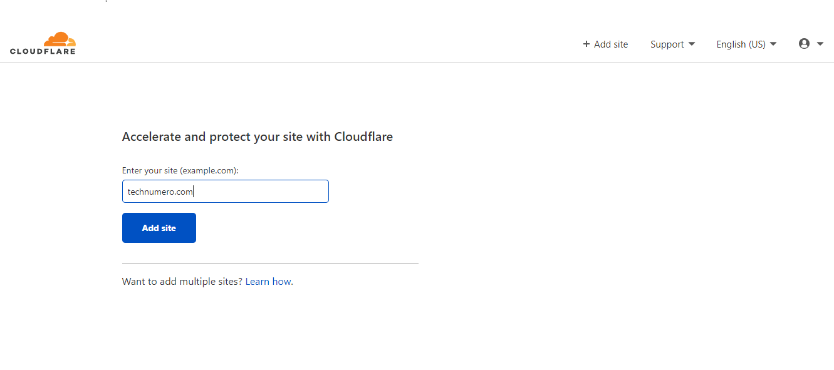Click the divider line below Add site button

pos(270,263)
